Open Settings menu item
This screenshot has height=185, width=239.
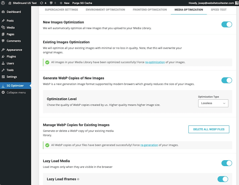pyautogui.click(x=12, y=77)
